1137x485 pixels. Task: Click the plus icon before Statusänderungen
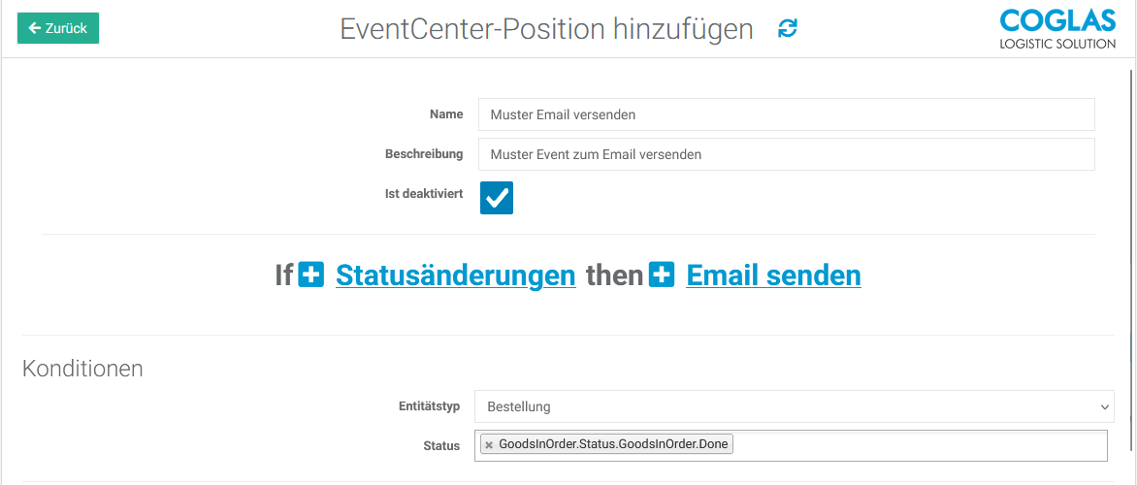(x=310, y=275)
